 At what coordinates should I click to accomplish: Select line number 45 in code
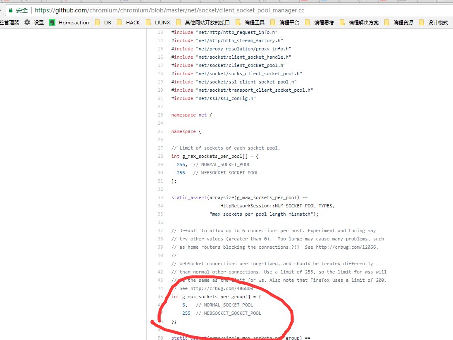click(x=160, y=297)
